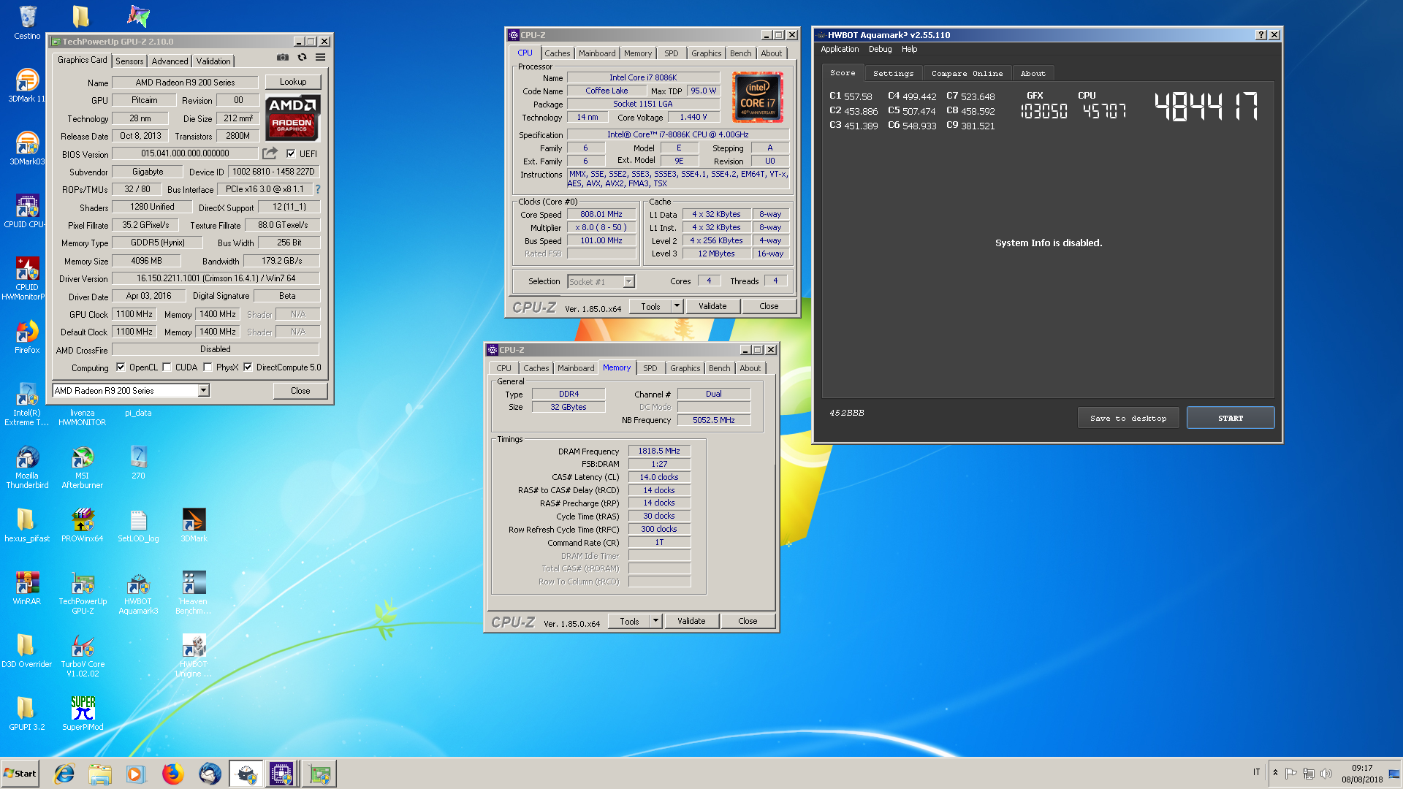Toggle OpenCL computing checkbox
Image resolution: width=1403 pixels, height=789 pixels.
coord(121,367)
